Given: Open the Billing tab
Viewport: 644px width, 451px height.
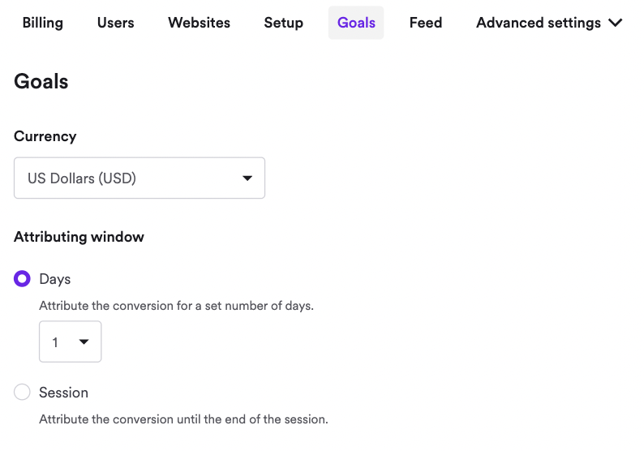Looking at the screenshot, I should 42,23.
